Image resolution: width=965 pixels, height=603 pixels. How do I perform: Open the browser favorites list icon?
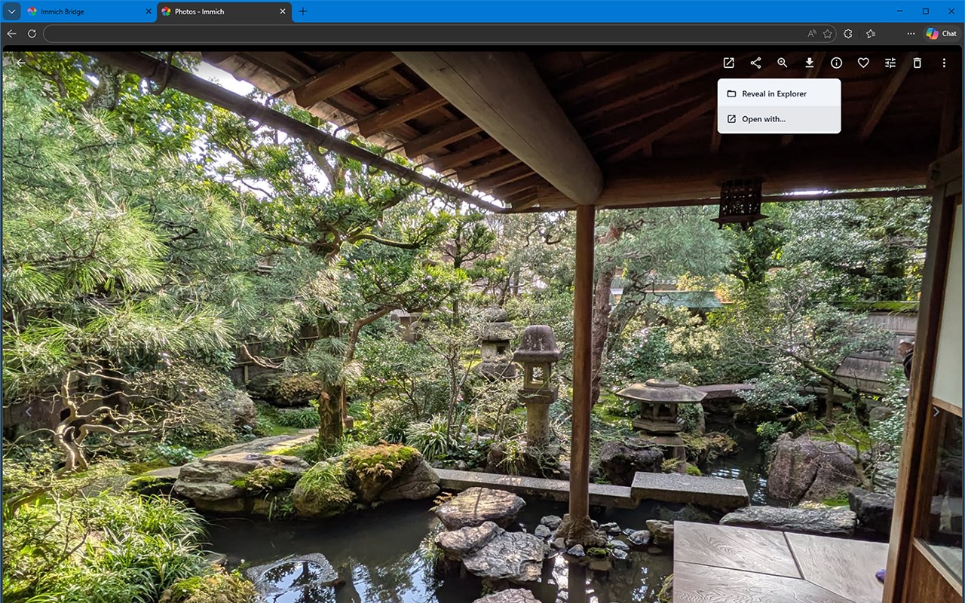click(x=871, y=33)
